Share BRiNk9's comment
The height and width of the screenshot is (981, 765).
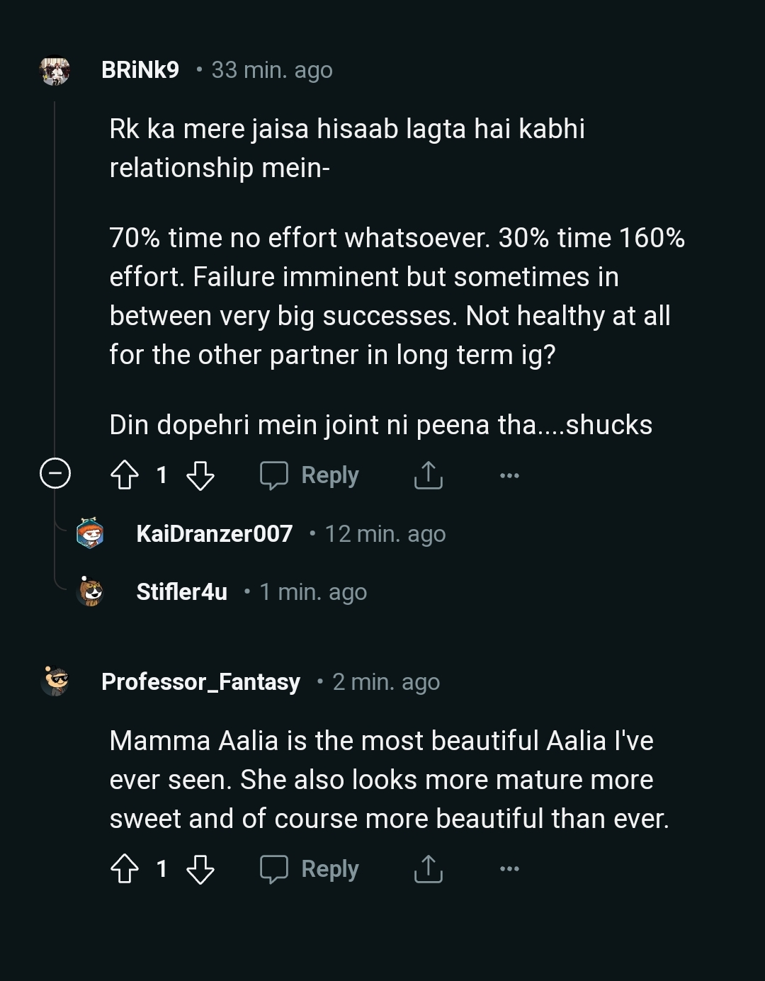(x=428, y=475)
